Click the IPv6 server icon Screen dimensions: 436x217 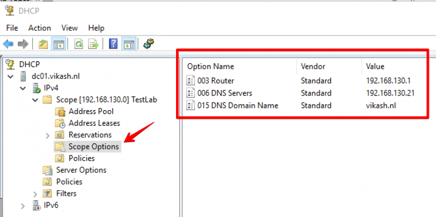[x=37, y=206]
